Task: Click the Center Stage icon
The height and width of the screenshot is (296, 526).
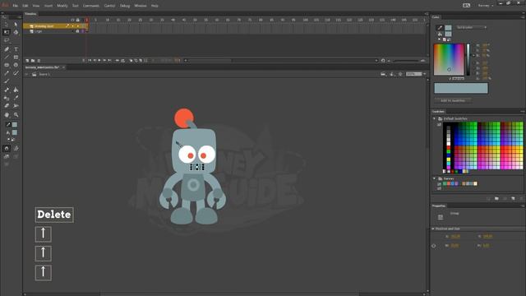Action: [x=400, y=74]
